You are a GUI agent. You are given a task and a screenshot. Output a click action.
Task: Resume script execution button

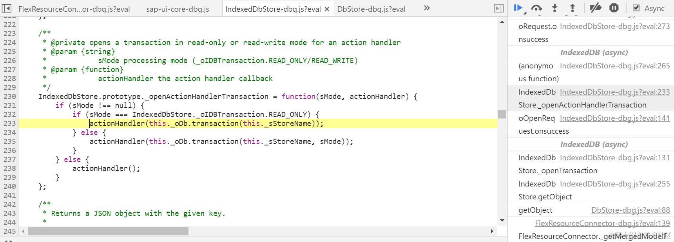click(519, 8)
